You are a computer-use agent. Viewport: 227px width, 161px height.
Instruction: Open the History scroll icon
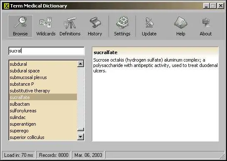[95, 26]
